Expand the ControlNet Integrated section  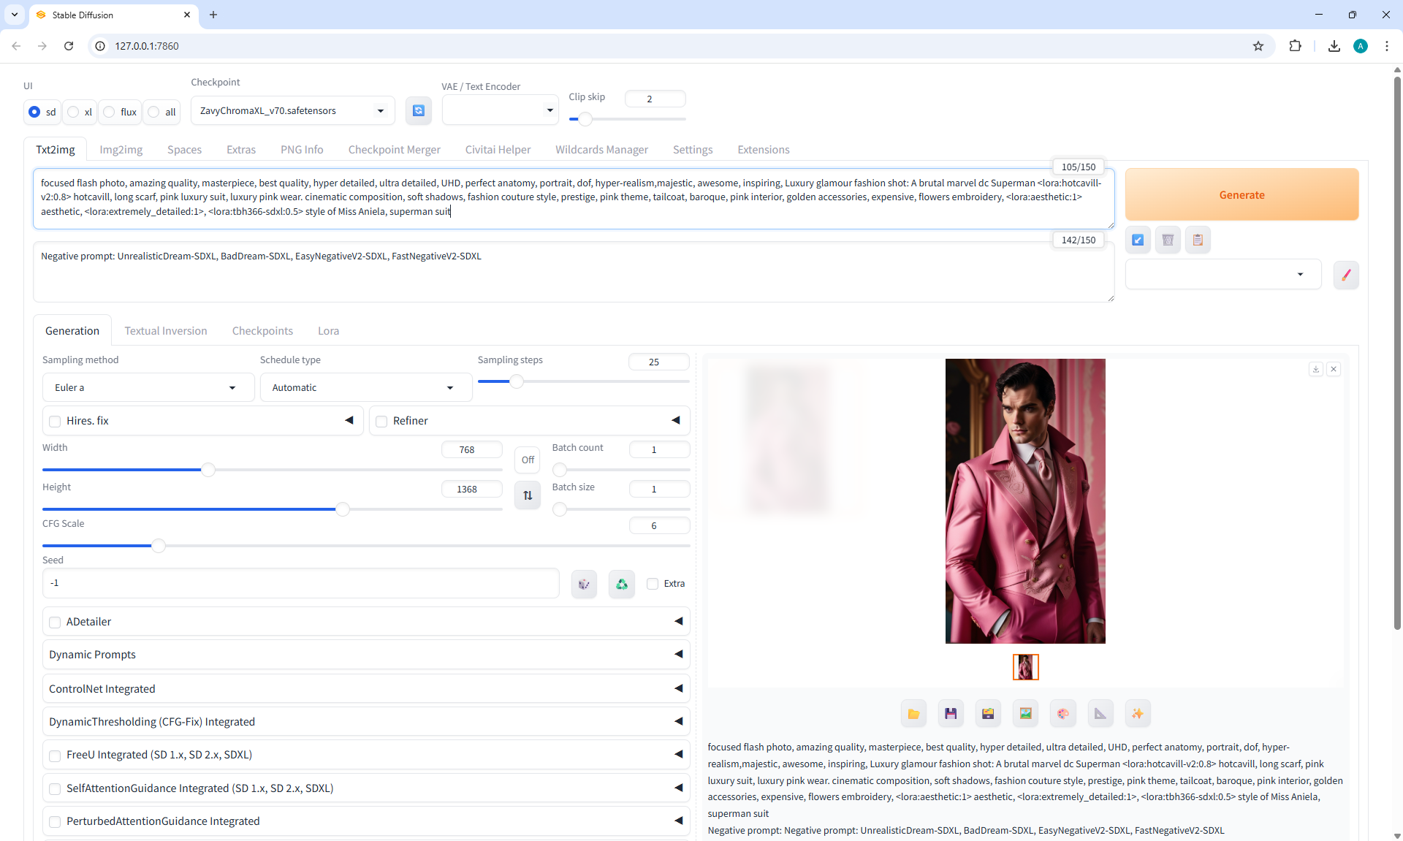365,688
